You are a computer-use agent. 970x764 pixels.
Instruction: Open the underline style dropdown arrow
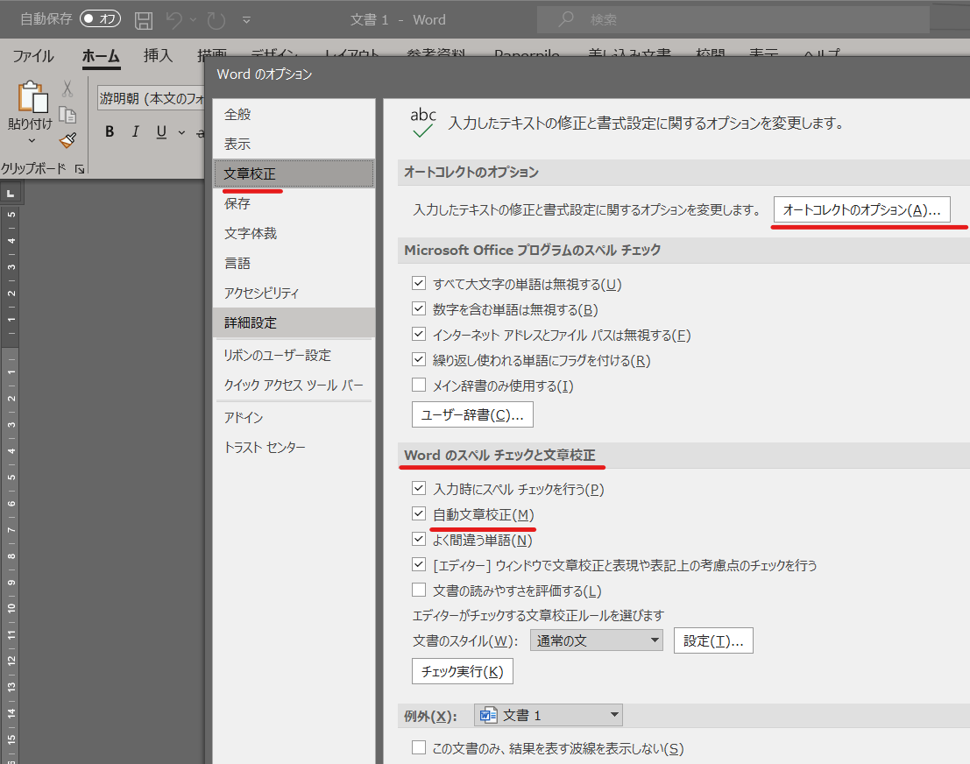pos(181,132)
